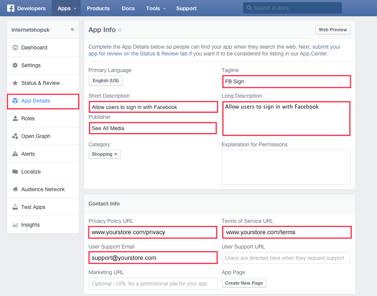The width and height of the screenshot is (377, 296).
Task: Click into the Publisher field
Action: pyautogui.click(x=153, y=128)
